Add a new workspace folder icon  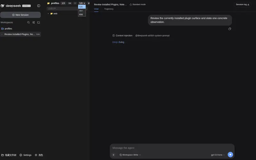(x=39, y=22)
